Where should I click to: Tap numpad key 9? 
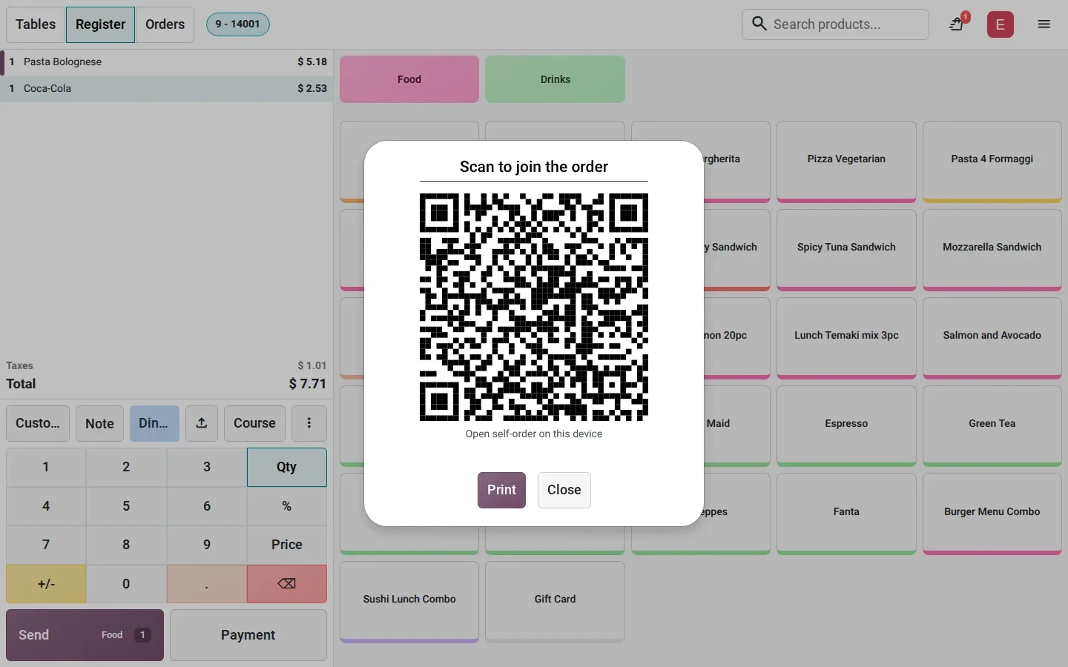click(x=207, y=545)
